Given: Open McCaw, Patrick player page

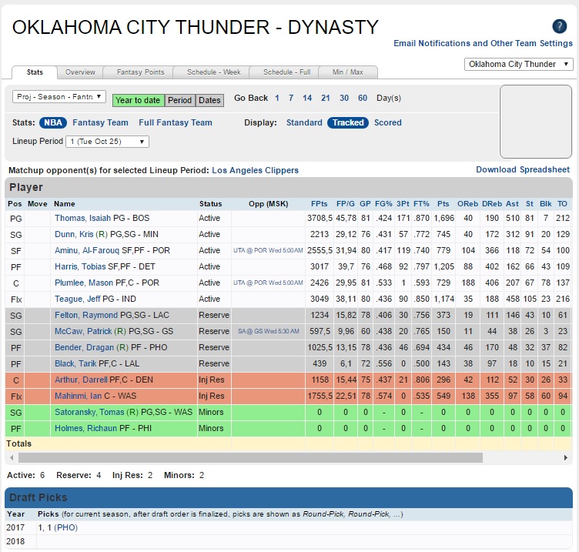Looking at the screenshot, I should tap(83, 331).
